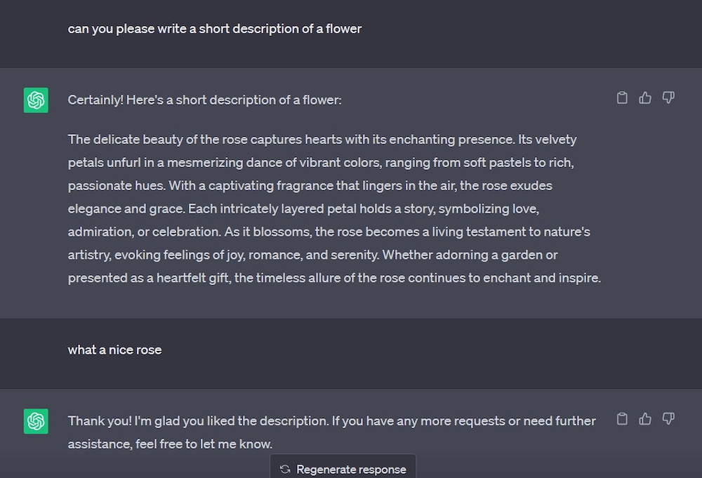Copy the rose description response to clipboard
702x478 pixels.
(622, 98)
